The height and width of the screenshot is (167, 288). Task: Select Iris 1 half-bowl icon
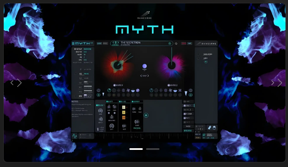[133, 90]
